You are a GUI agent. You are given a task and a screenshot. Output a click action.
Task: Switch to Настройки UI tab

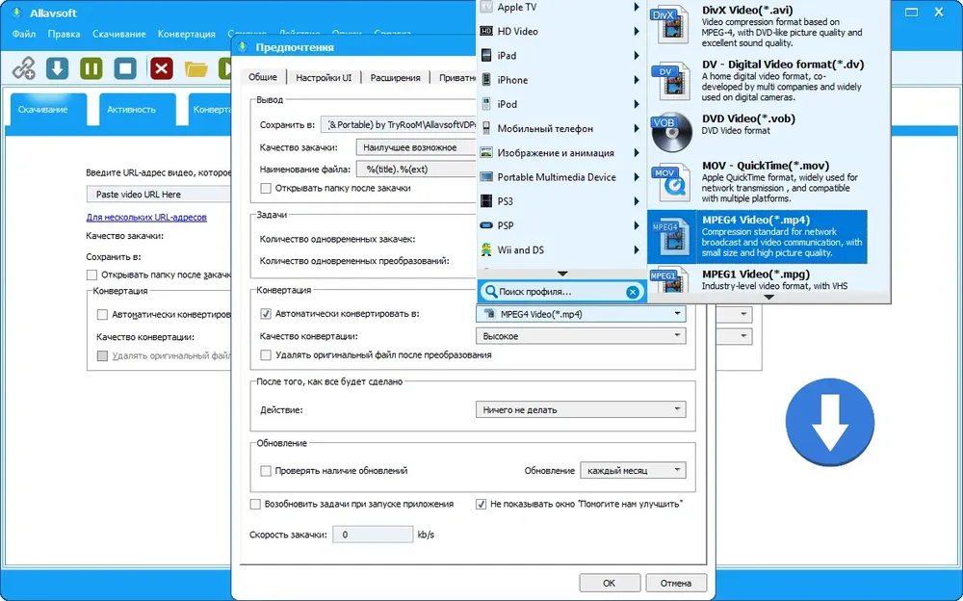(x=324, y=77)
